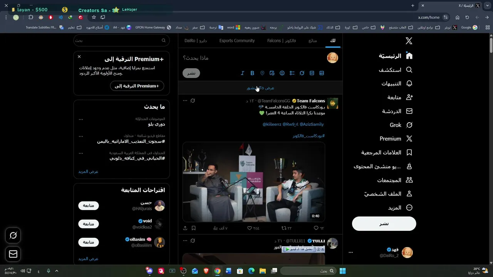493x277 pixels.
Task: Open المجتمعات communities in sidebar
Action: point(395,180)
